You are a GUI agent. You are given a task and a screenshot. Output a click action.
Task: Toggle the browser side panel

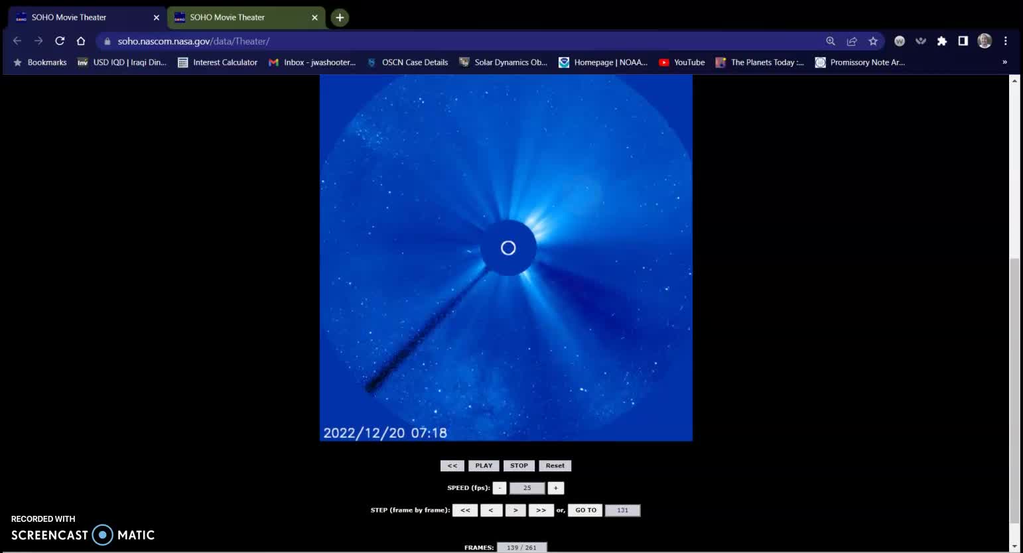[x=963, y=41]
